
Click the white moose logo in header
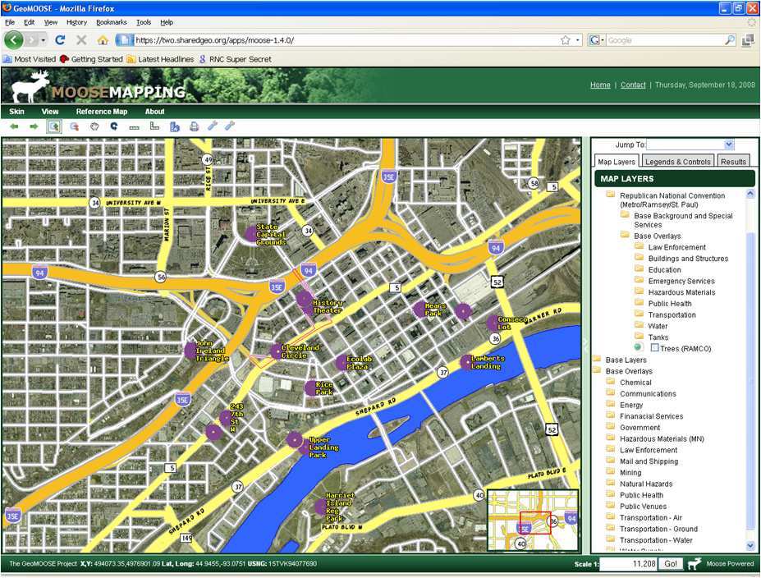(30, 86)
